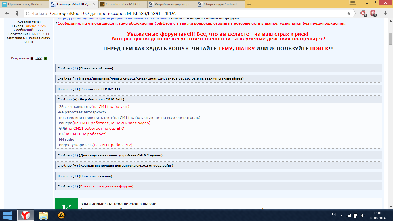Screen dimensions: 393x221
Task: Click the line beginning '-невозможно проверить счет'
Action: click(x=129, y=117)
